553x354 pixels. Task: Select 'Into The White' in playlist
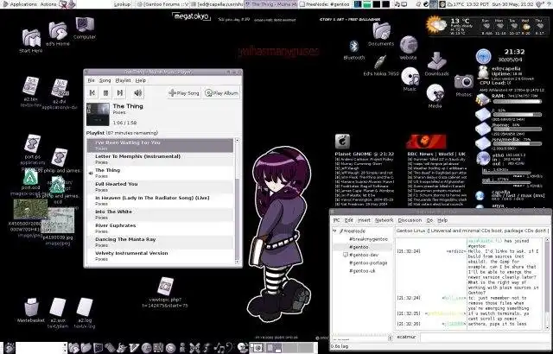click(x=160, y=214)
